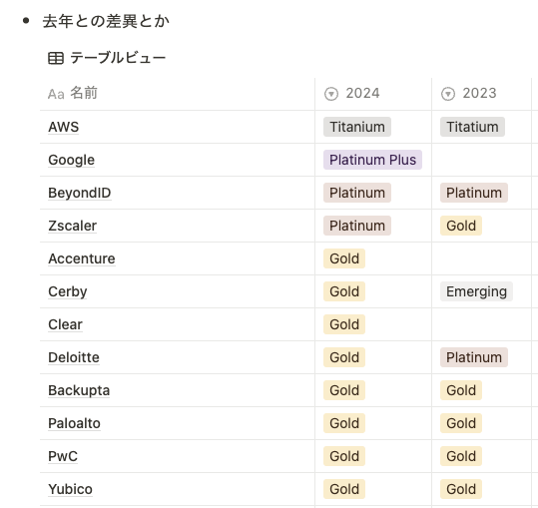Click BeyondID's 2024 Platinum tag
The width and height of the screenshot is (538, 508).
tap(357, 193)
